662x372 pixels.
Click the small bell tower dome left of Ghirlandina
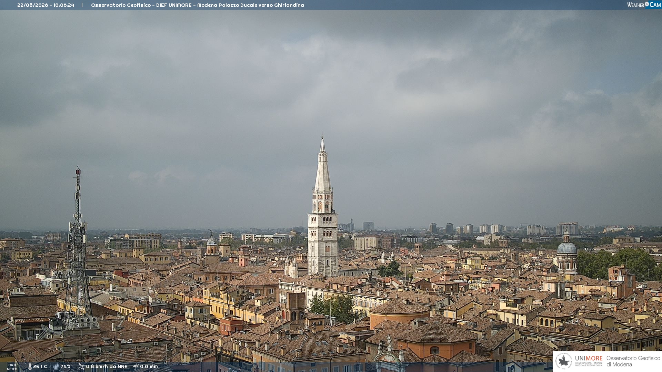[211, 241]
